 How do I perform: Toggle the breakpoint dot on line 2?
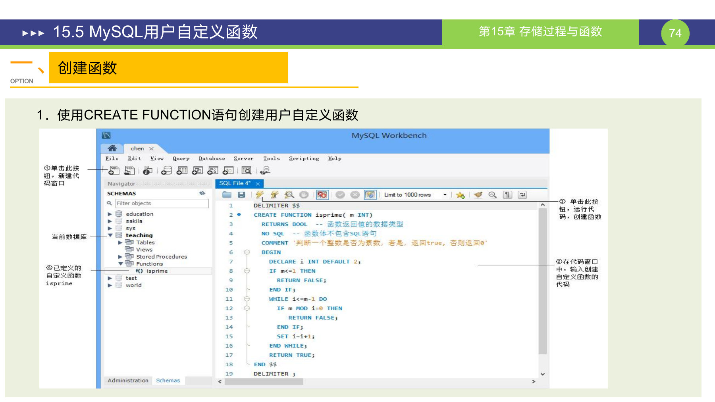(239, 215)
